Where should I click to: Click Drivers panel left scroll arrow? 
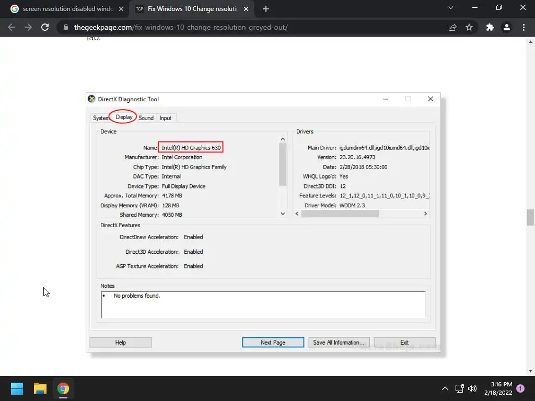point(297,214)
